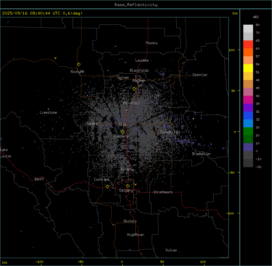
Task: Click the Base_Reflectivity title
Action: pyautogui.click(x=136, y=5)
